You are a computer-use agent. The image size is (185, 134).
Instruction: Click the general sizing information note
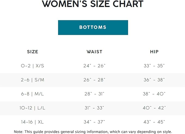tap(93, 132)
